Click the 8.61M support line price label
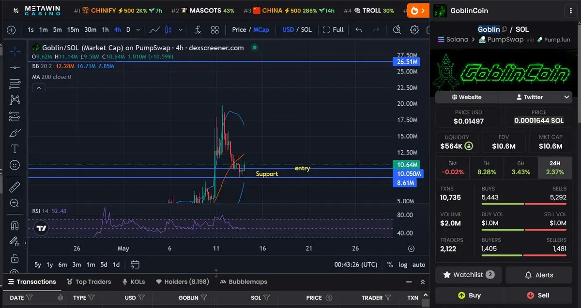581x308 pixels. click(406, 183)
